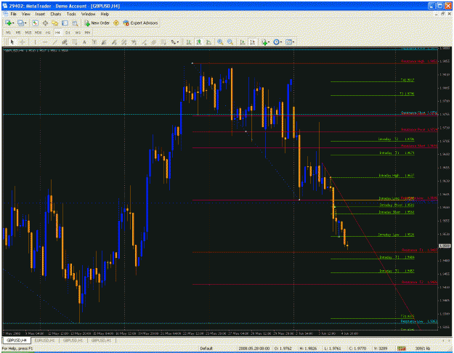Open the Insert menu
Image resolution: width=454 pixels, height=353 pixels.
pyautogui.click(x=40, y=14)
